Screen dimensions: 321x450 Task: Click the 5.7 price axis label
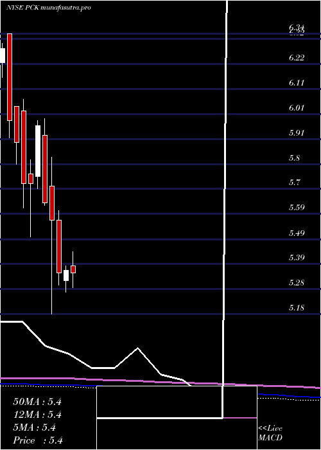coord(294,182)
